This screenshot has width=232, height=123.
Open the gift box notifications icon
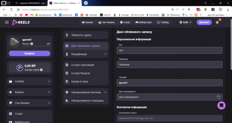(217, 22)
